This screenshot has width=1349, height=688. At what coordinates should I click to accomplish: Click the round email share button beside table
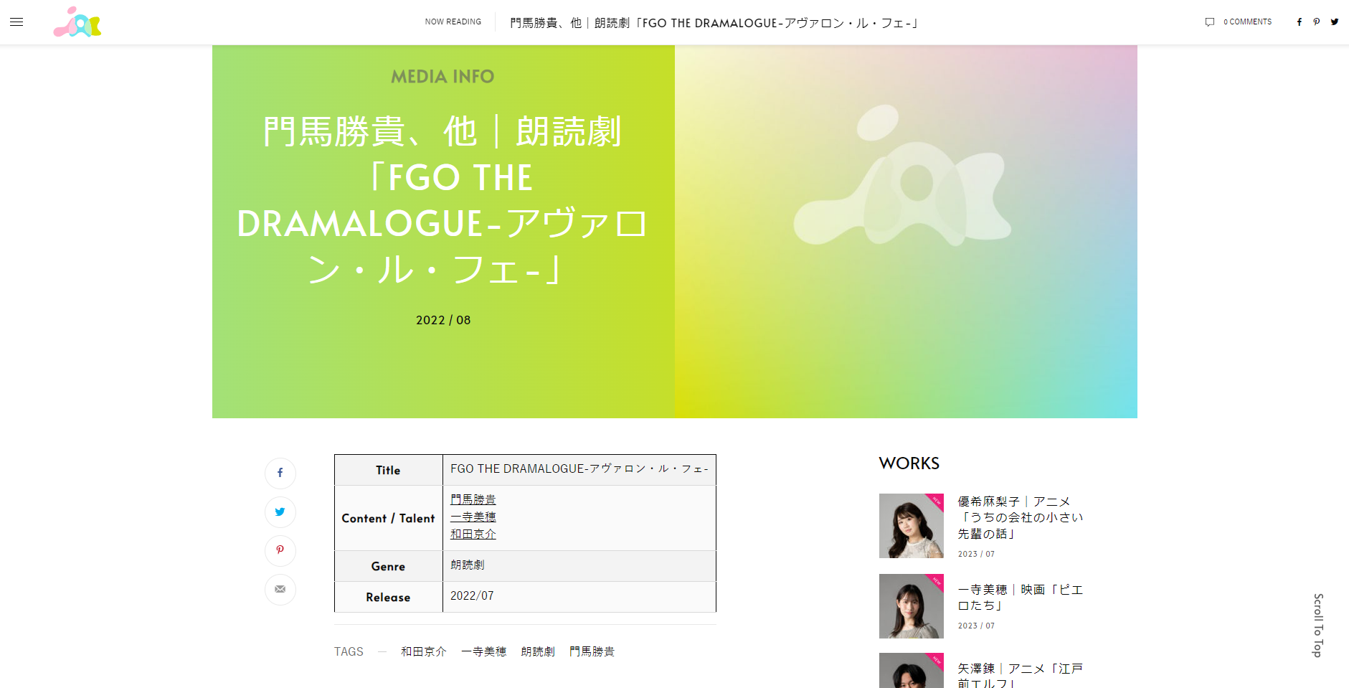click(280, 589)
